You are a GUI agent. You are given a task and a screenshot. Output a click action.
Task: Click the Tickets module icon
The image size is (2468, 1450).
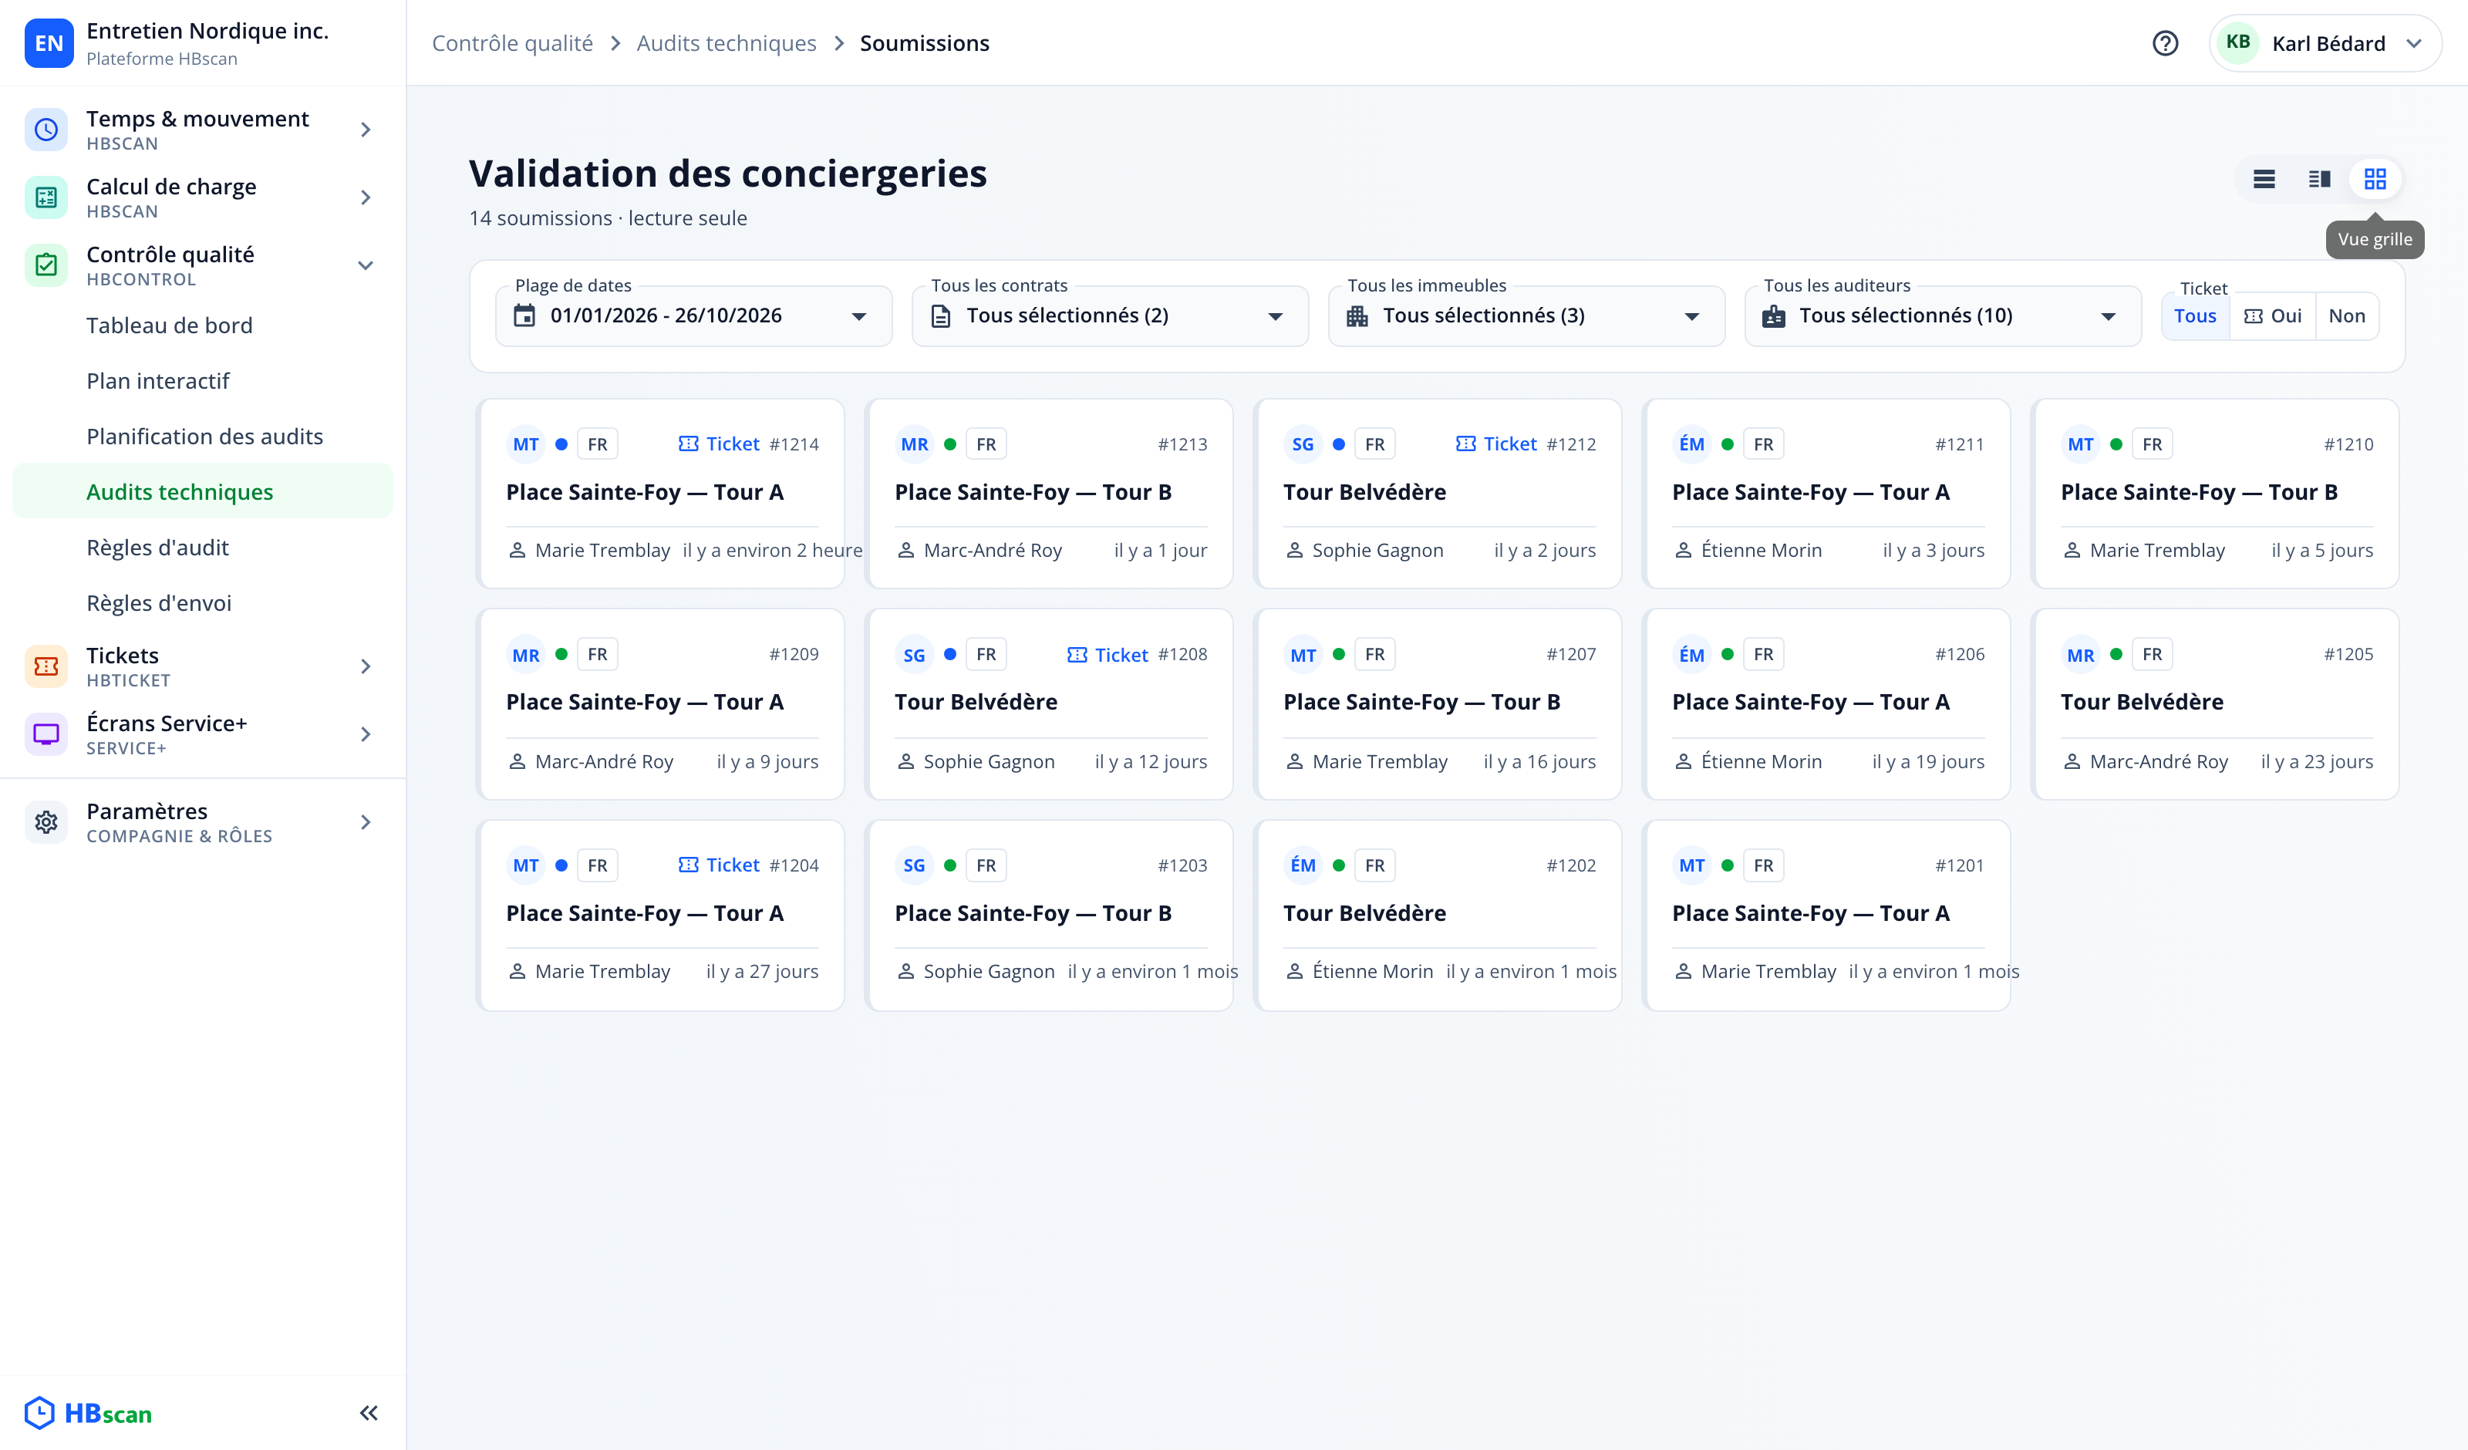click(x=46, y=666)
